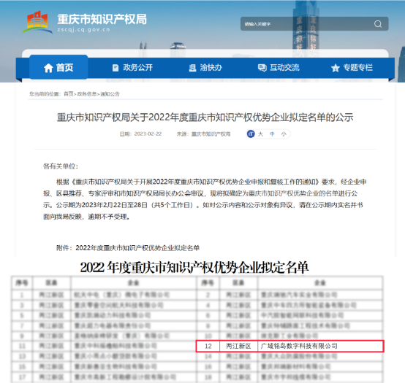Click the 渝快办 computer icon
The height and width of the screenshot is (383, 405).
192,68
